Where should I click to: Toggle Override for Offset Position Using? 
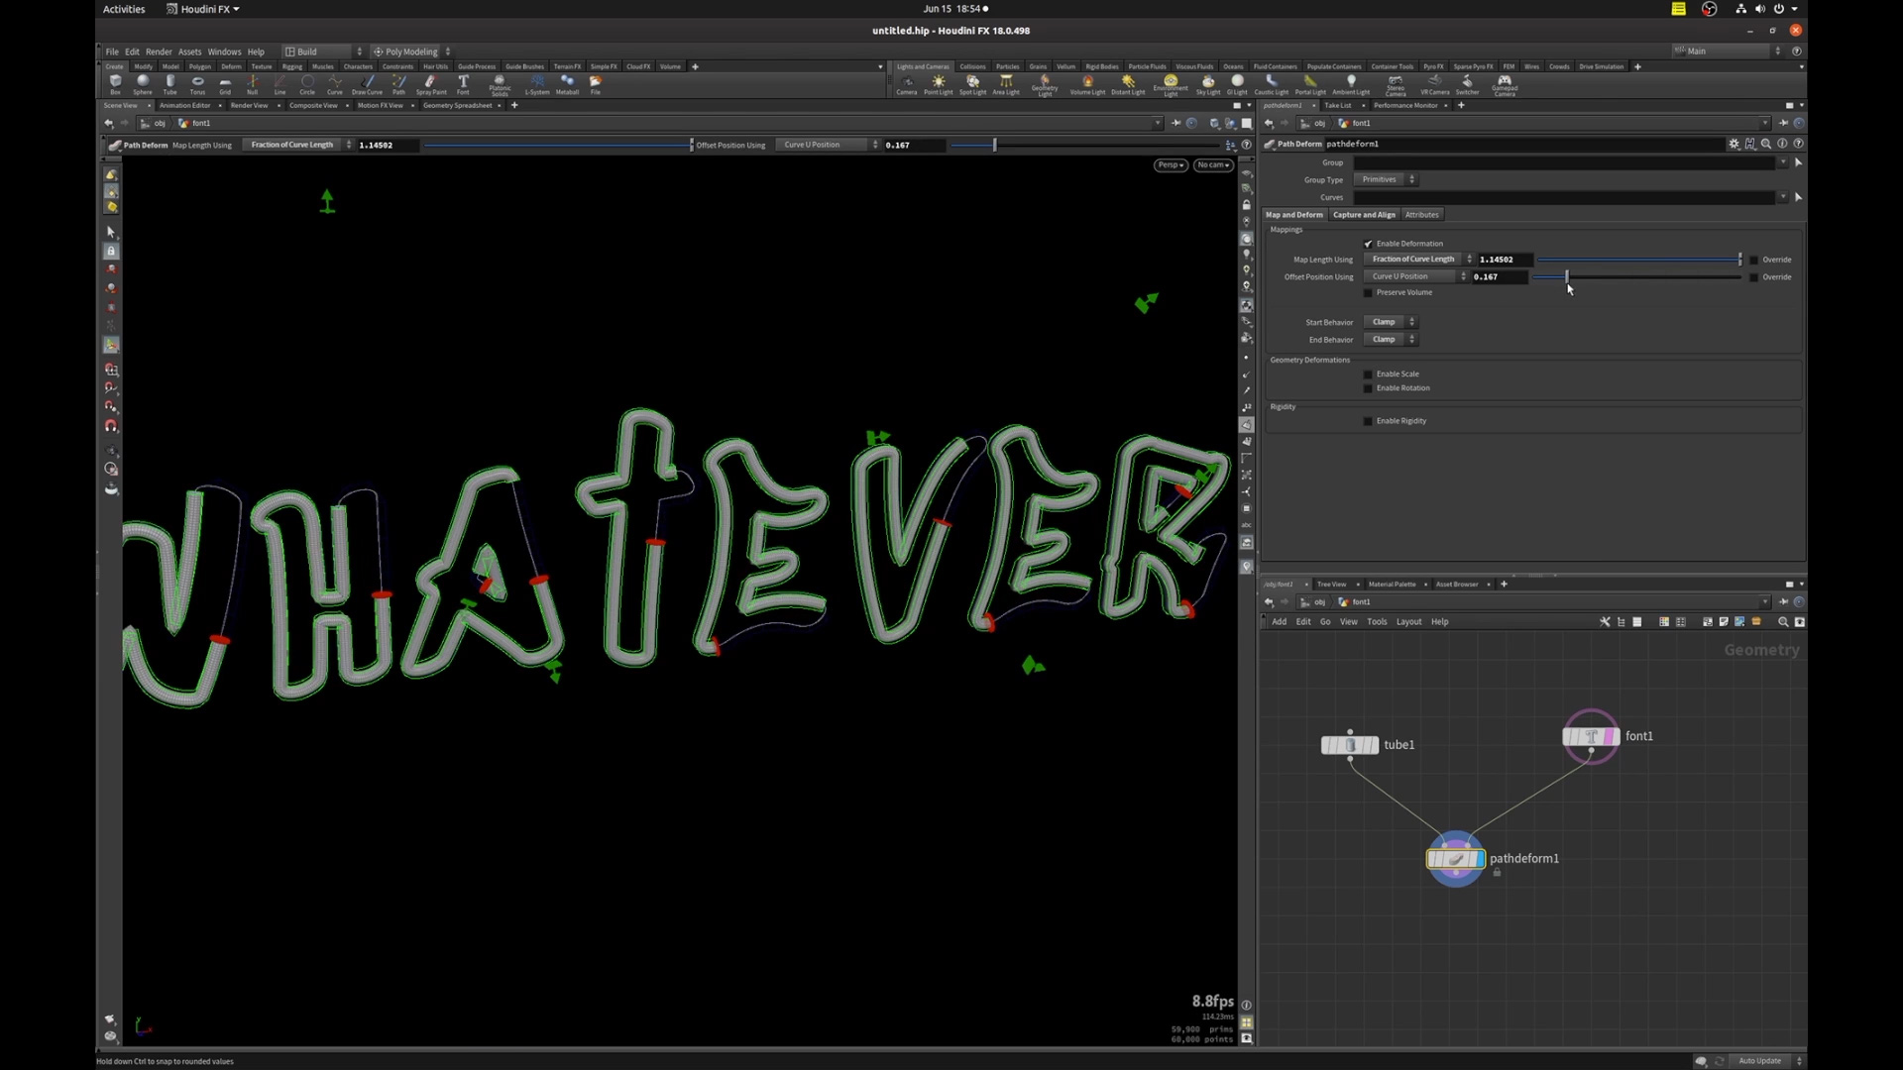point(1753,277)
